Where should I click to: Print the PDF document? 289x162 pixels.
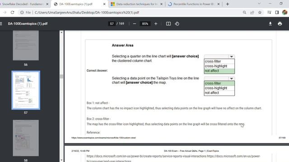280,24
